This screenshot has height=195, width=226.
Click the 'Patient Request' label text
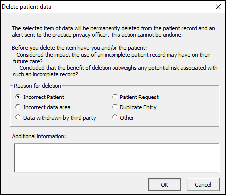139,97
